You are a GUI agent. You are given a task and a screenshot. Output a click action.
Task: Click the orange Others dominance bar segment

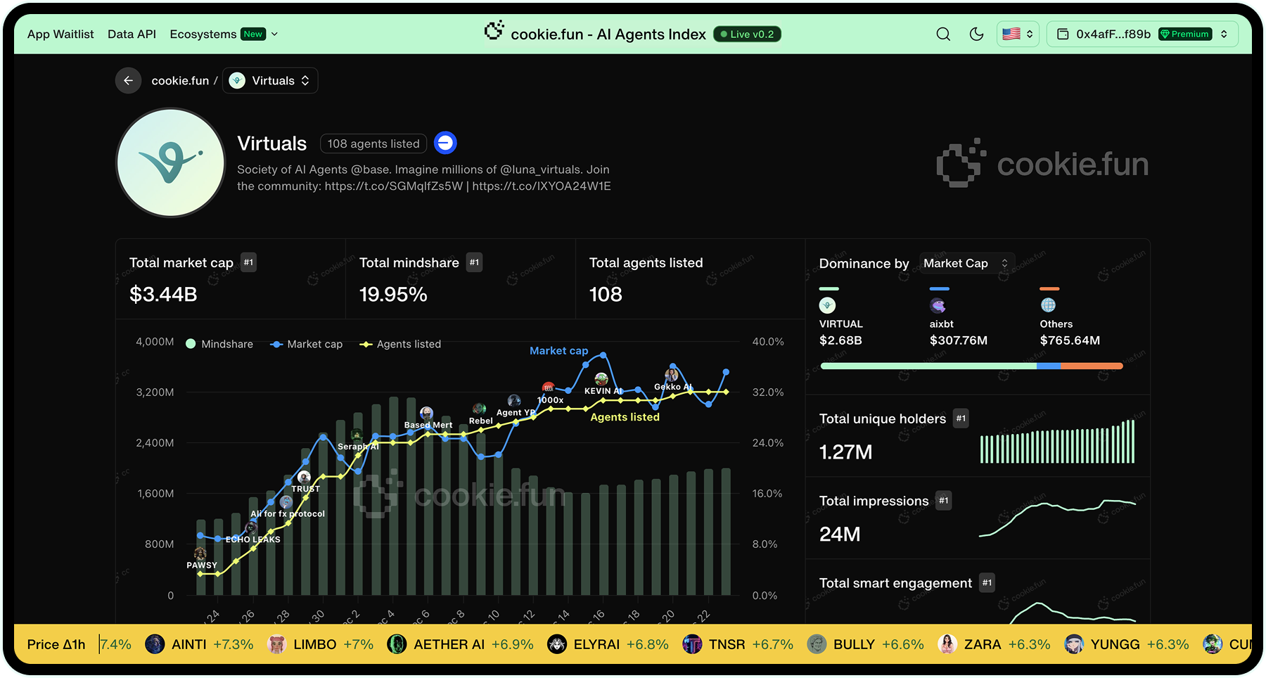tap(1092, 366)
